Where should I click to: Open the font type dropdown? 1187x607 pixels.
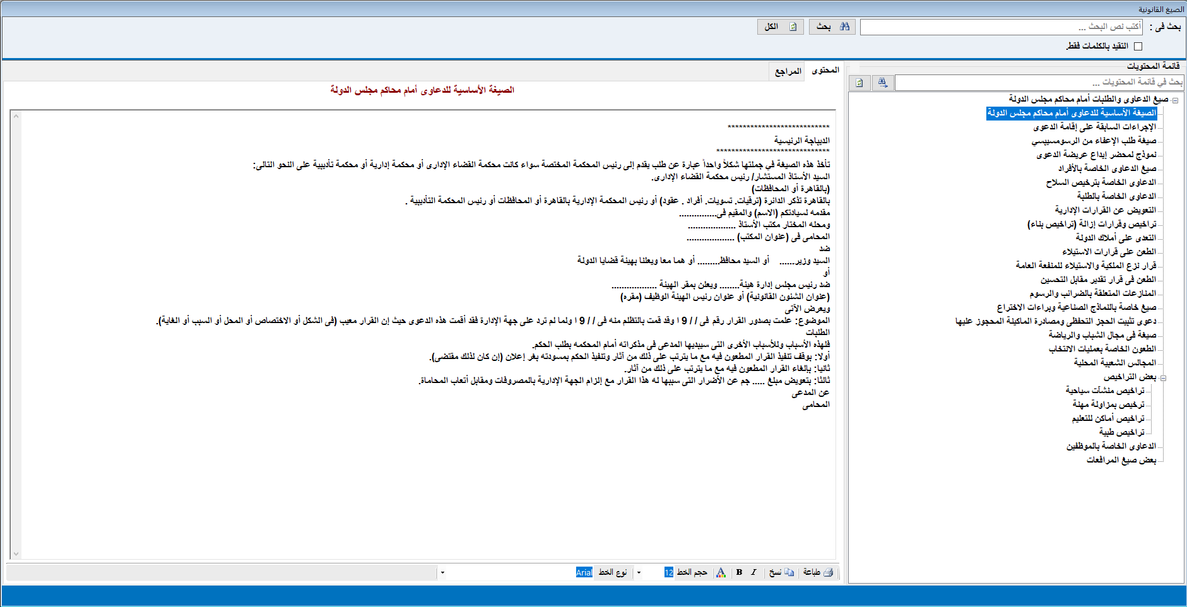[x=442, y=572]
